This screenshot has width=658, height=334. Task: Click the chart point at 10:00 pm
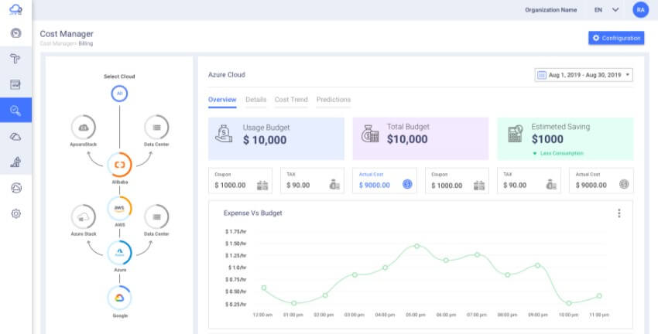point(569,303)
